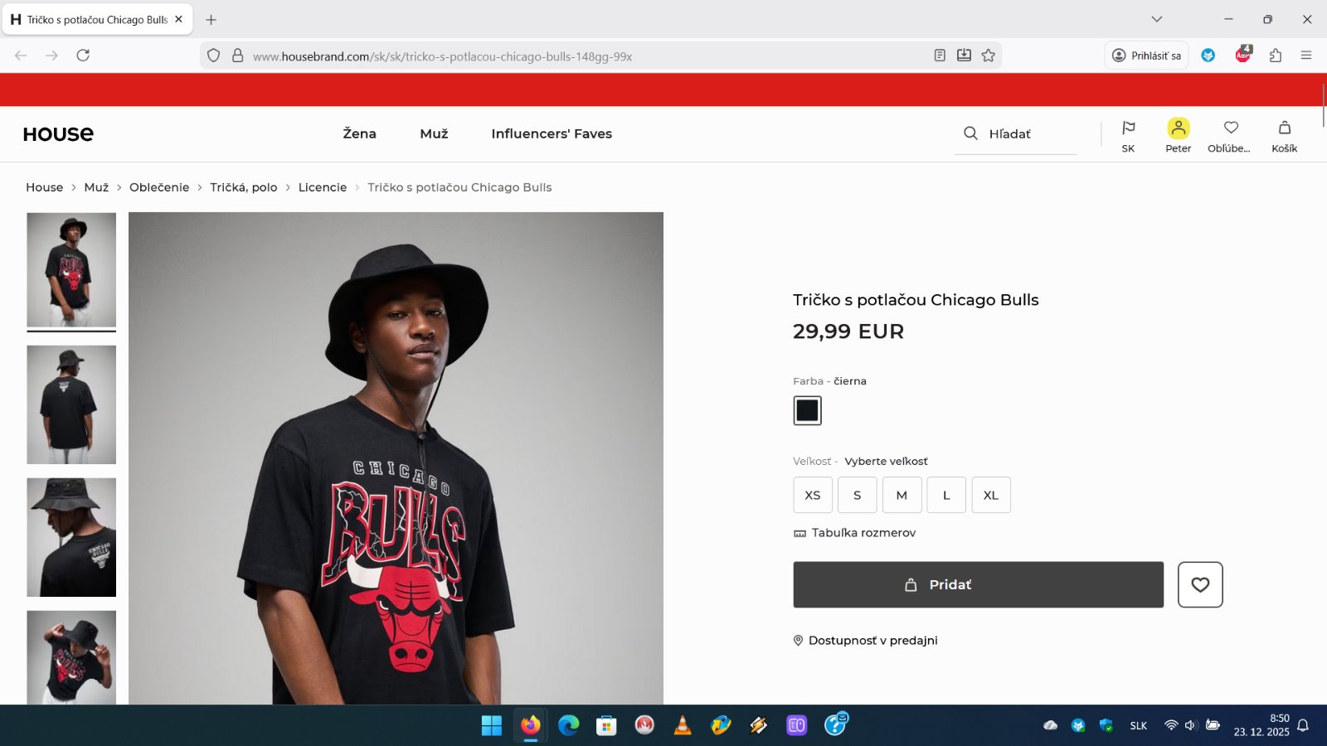
Task: Expand the list all tabs chevron
Action: 1156,19
